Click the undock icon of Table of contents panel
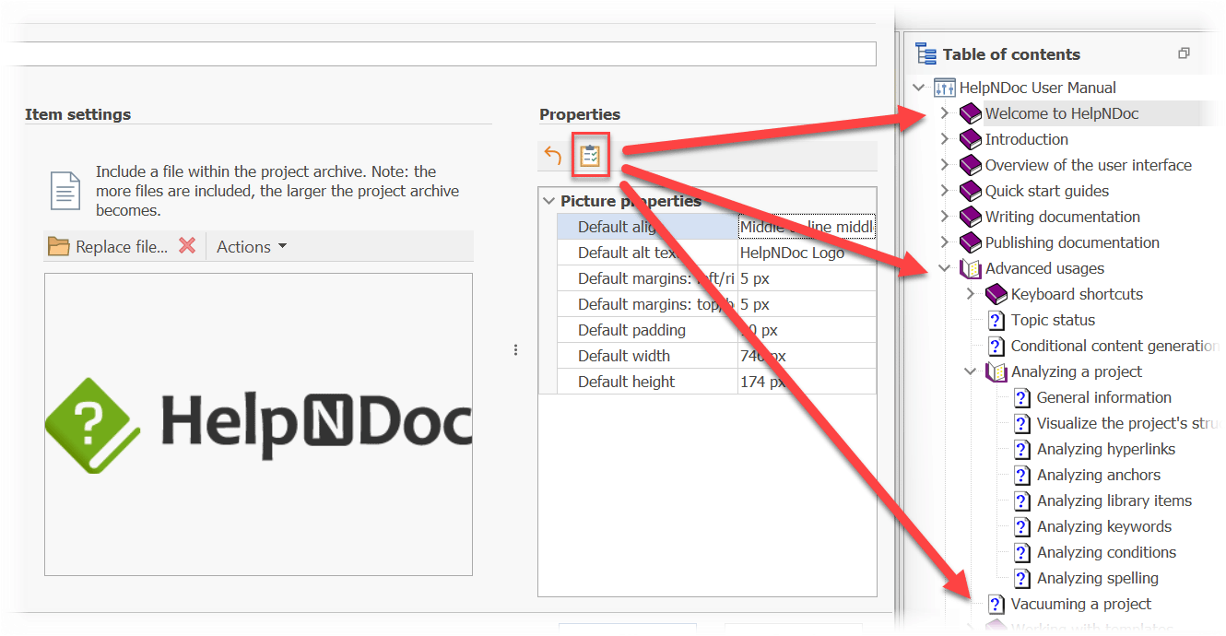The height and width of the screenshot is (636, 1226). coord(1184,53)
